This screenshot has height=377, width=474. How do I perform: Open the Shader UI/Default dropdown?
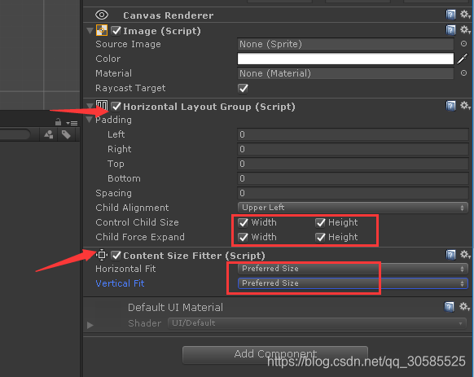(x=316, y=323)
